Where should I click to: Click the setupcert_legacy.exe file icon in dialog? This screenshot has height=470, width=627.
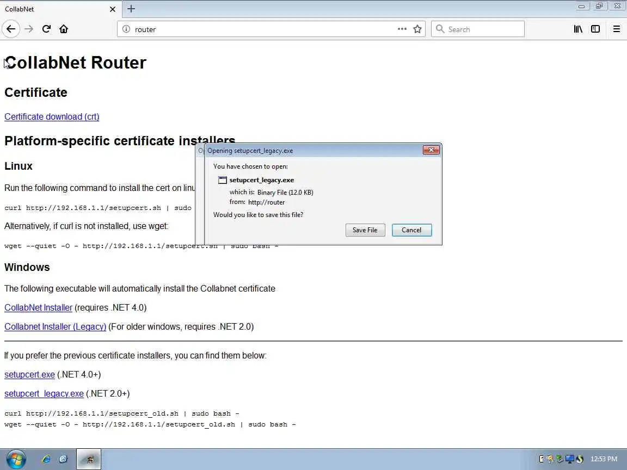[x=222, y=180]
